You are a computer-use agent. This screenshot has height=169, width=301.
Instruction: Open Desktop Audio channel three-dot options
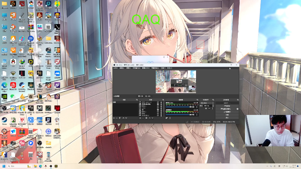coord(197,115)
